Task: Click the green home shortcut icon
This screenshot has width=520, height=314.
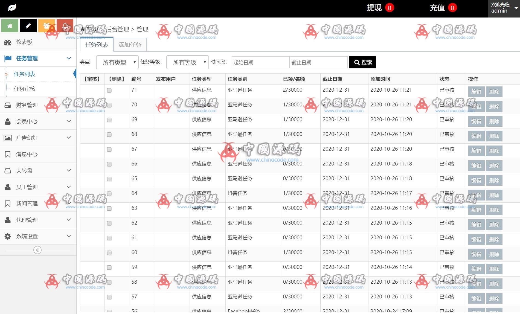Action: pos(10,25)
